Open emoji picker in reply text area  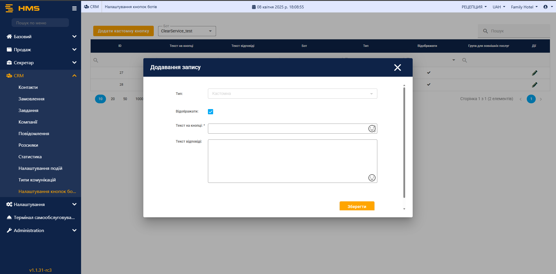pyautogui.click(x=372, y=178)
